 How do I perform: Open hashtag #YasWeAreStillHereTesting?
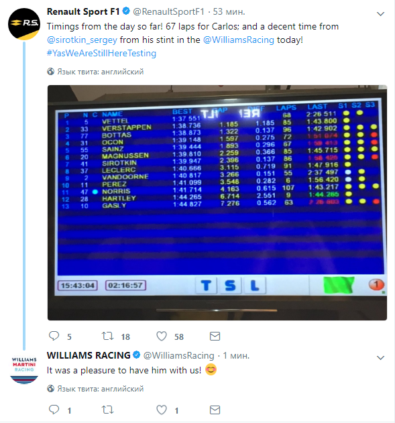pos(101,53)
